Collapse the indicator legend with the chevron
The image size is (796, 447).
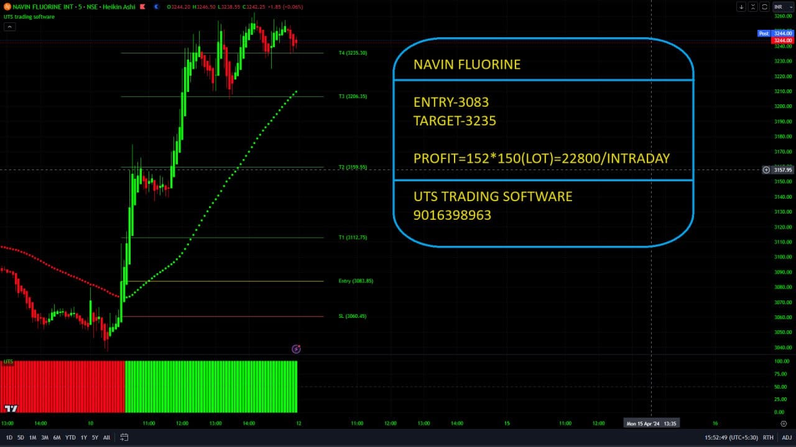coord(10,27)
